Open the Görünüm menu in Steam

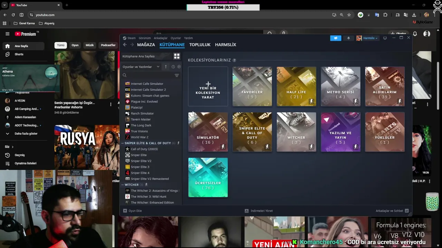[145, 38]
